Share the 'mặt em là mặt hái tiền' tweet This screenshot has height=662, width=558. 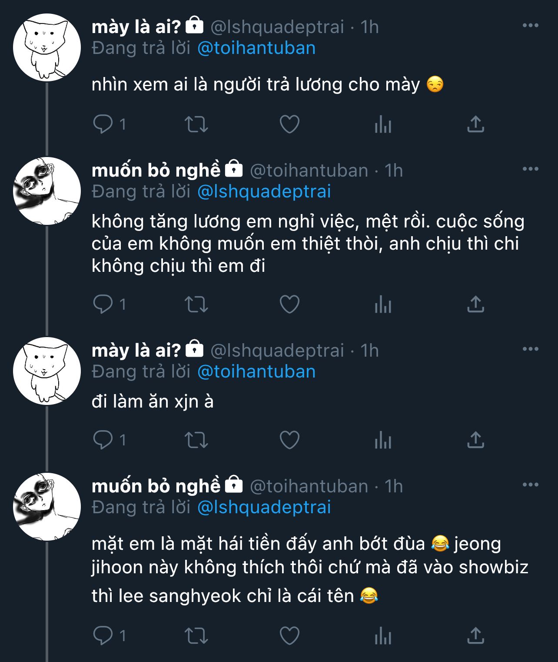pyautogui.click(x=475, y=636)
